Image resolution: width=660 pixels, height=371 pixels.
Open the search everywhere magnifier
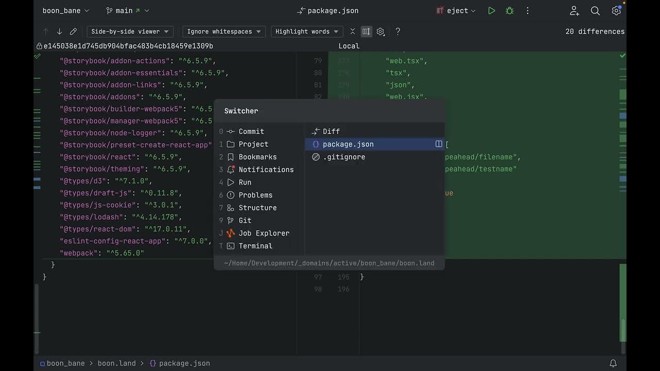595,10
